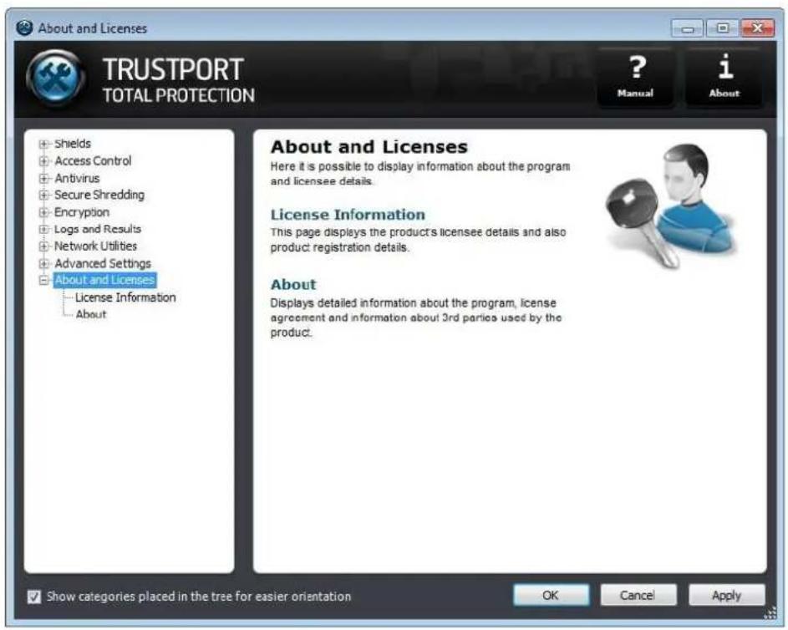Open the About info icon in header

(x=724, y=77)
